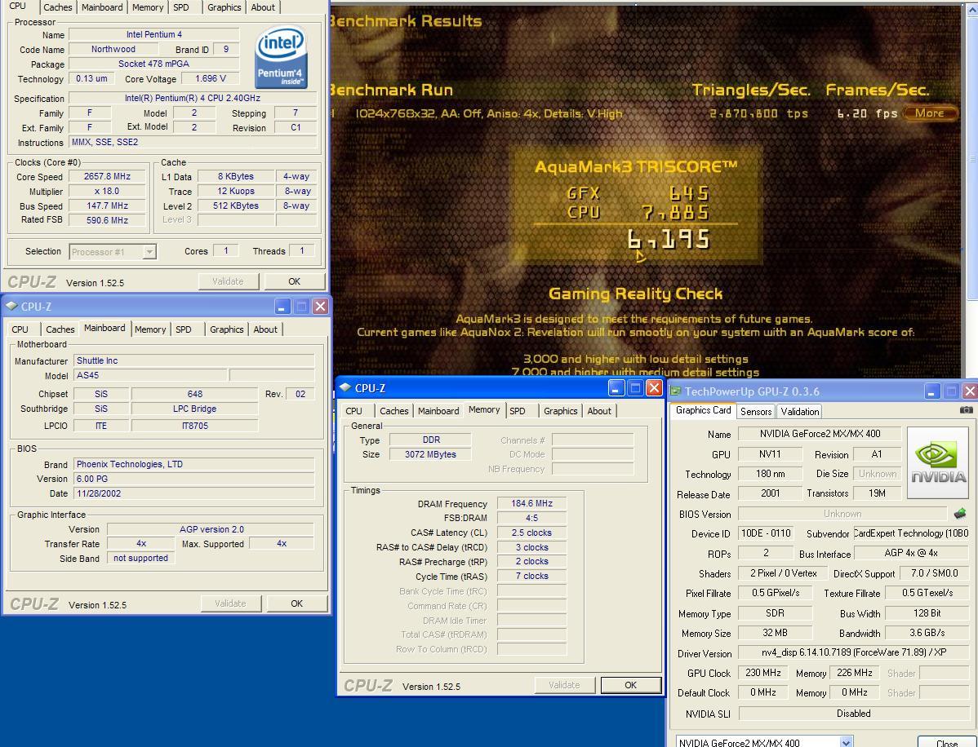Switch to Caches tab in top CPU-Z window
This screenshot has height=747, width=978.
pos(58,7)
